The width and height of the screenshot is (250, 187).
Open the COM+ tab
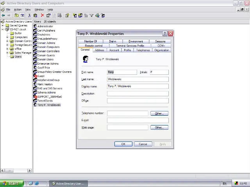pyautogui.click(x=161, y=46)
